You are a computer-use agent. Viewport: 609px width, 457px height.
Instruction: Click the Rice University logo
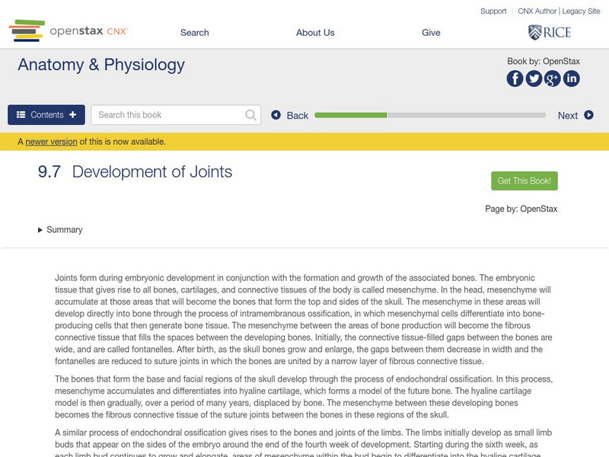(x=550, y=32)
